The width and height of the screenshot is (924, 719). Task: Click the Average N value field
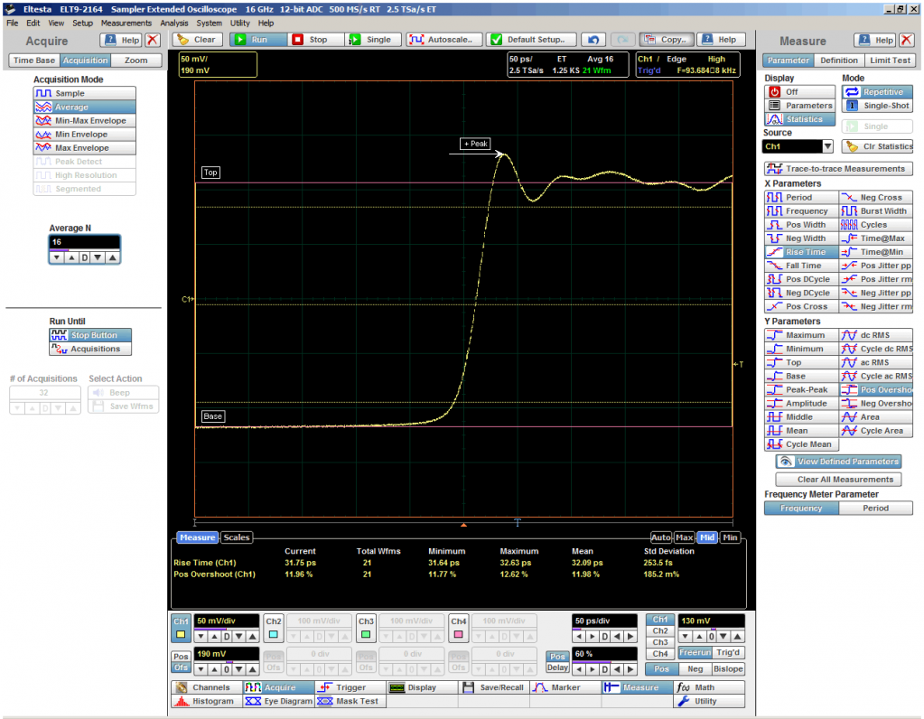click(84, 243)
